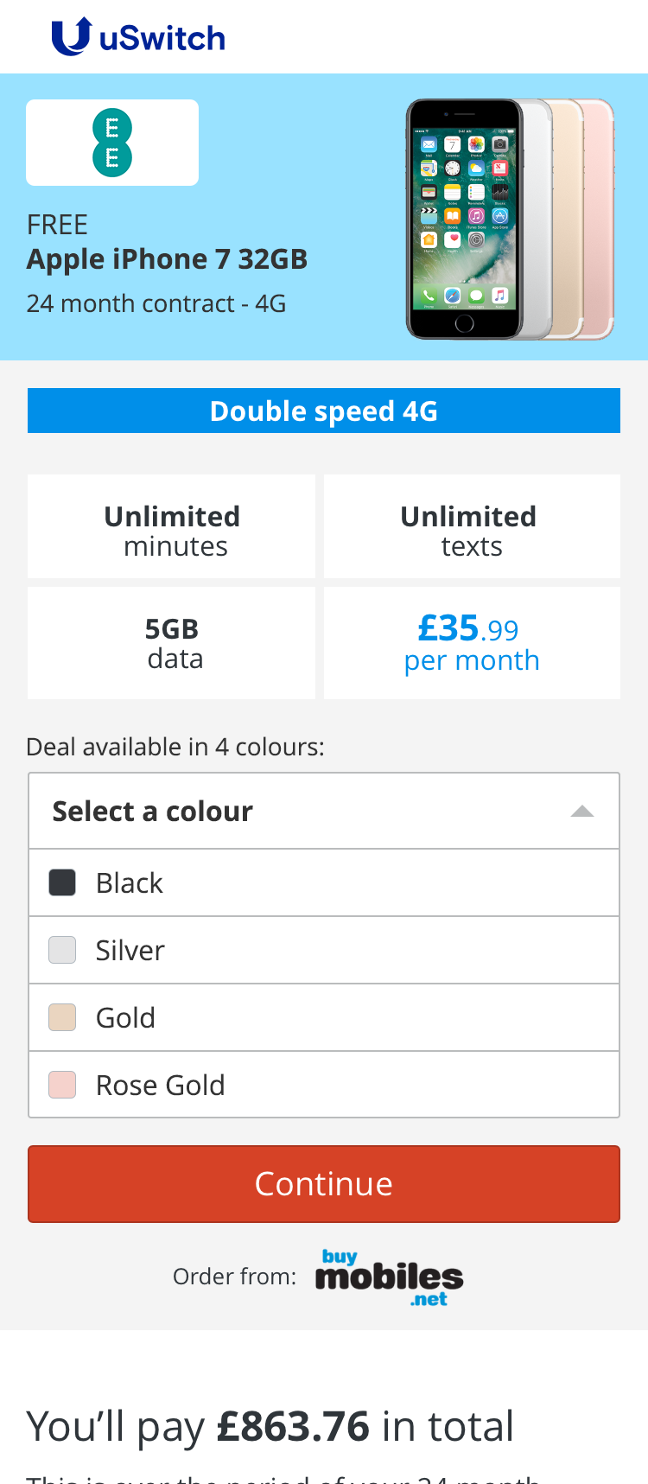Image resolution: width=648 pixels, height=1484 pixels.
Task: Click the rose gold colour swatch
Action: (x=62, y=1086)
